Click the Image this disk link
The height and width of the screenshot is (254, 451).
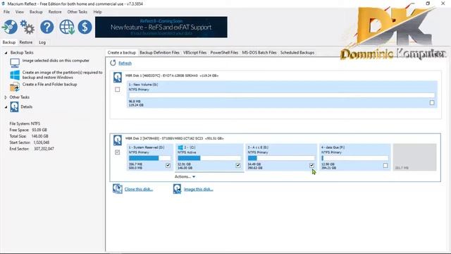(198, 189)
